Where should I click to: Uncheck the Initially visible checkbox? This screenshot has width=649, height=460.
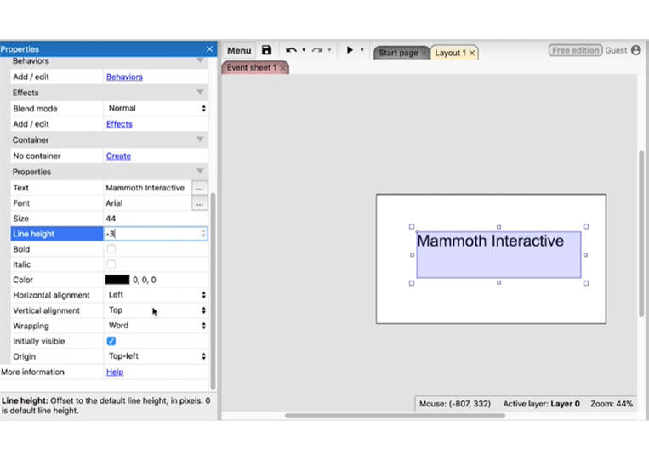(x=111, y=341)
